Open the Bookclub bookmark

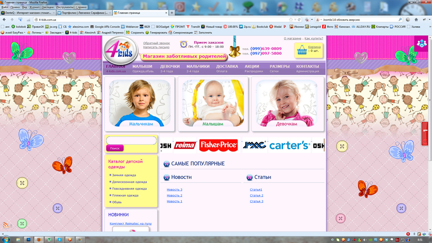pos(260,27)
